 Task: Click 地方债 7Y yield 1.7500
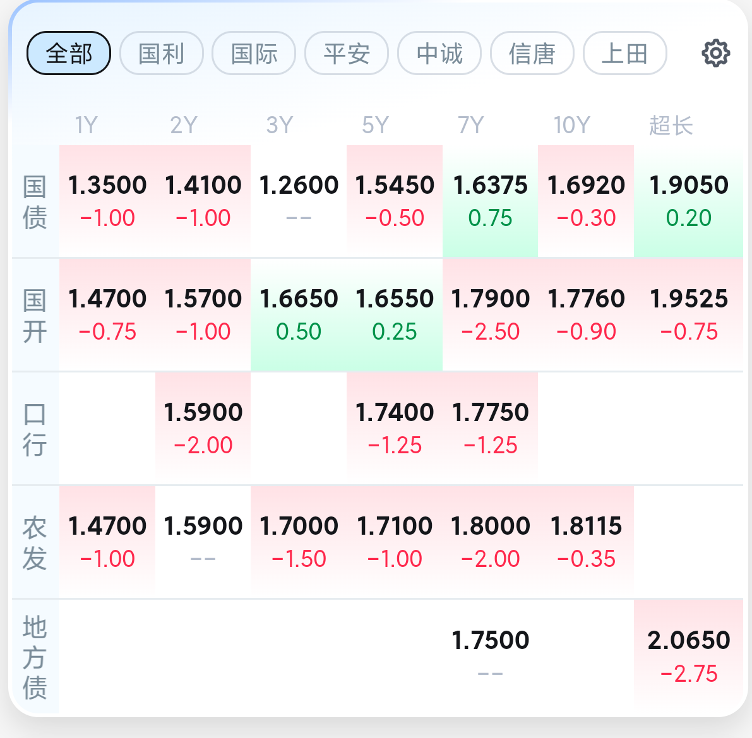pos(490,640)
